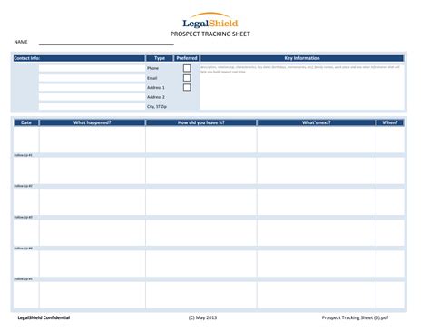The height and width of the screenshot is (332, 430).
Task: Click the Email label
Action: [x=152, y=78]
